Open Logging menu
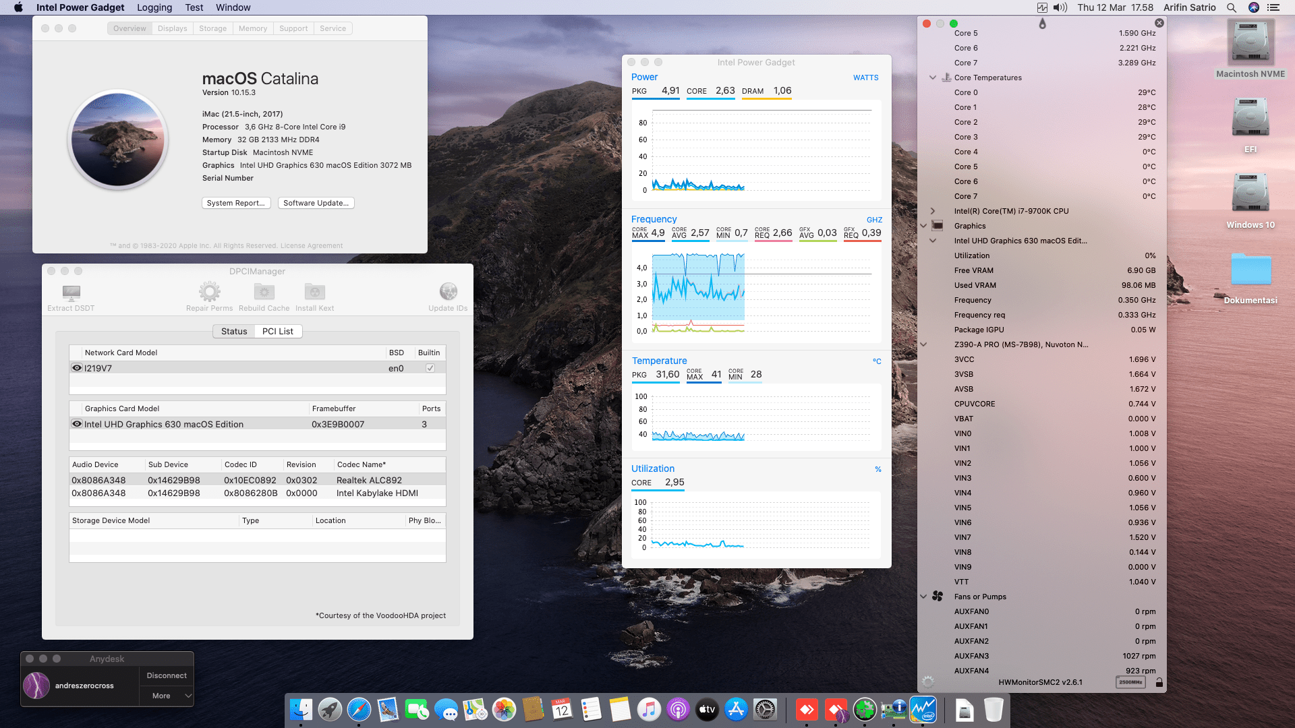This screenshot has height=728, width=1295. (x=154, y=7)
